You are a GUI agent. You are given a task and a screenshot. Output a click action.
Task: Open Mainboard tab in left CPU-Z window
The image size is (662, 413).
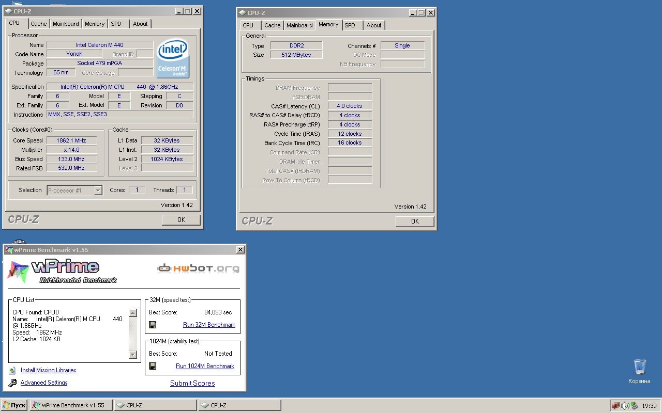pos(66,24)
